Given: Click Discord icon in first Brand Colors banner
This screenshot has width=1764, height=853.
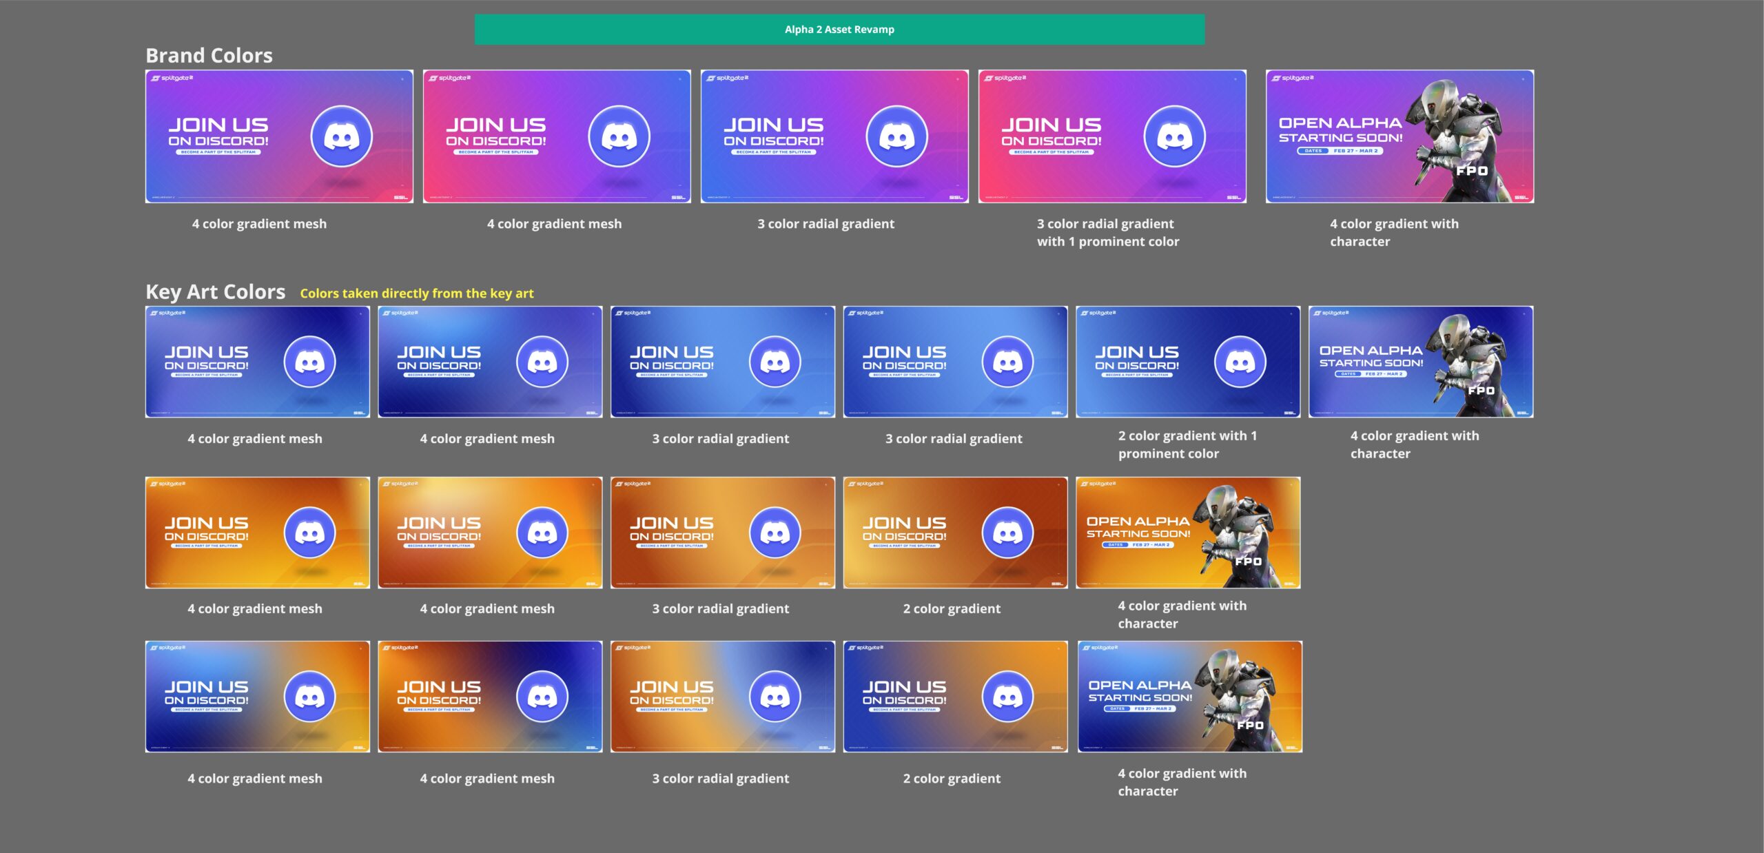Looking at the screenshot, I should point(341,136).
